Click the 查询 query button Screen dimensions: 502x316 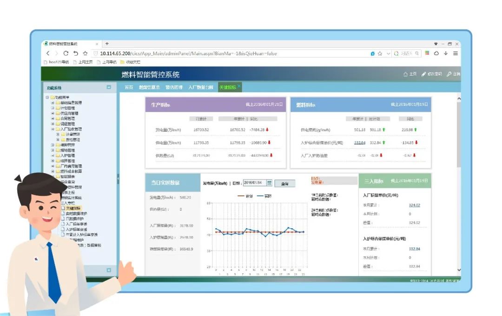tap(285, 183)
